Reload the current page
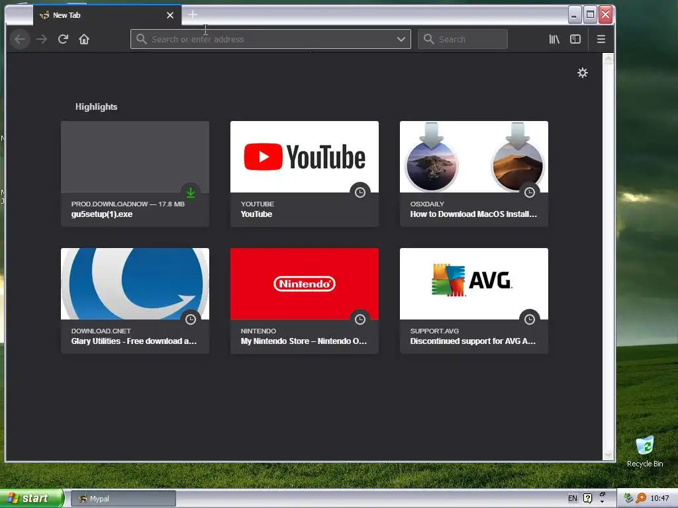The height and width of the screenshot is (508, 678). click(x=63, y=39)
